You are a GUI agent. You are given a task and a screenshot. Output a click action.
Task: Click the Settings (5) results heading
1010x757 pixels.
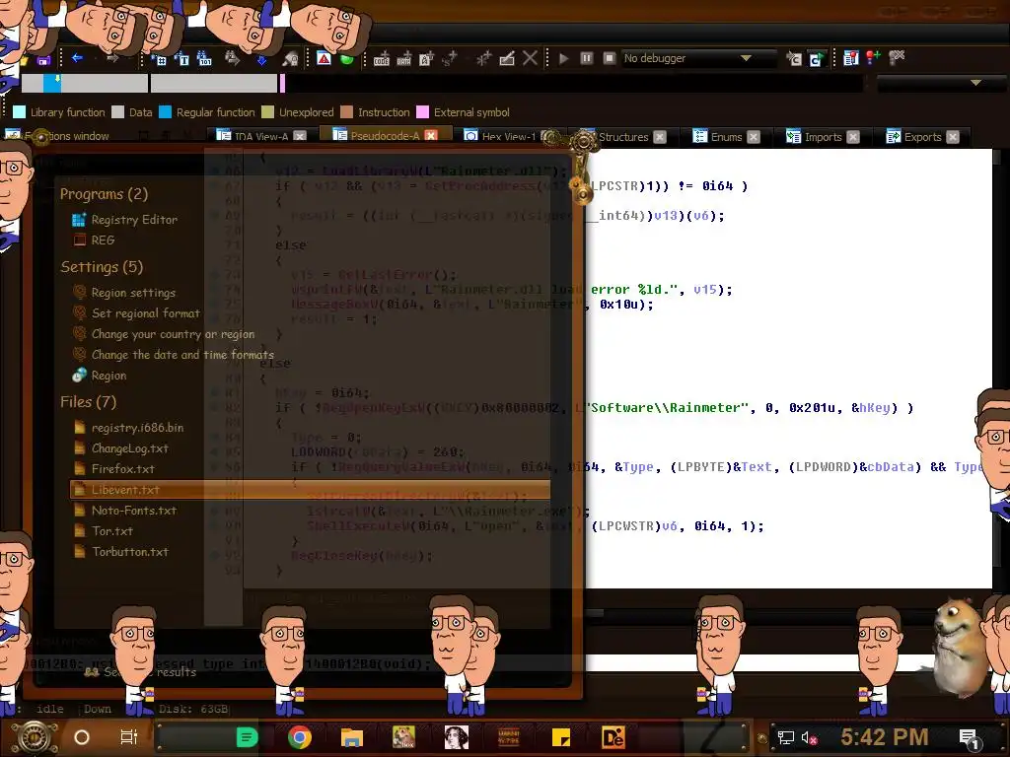102,266
